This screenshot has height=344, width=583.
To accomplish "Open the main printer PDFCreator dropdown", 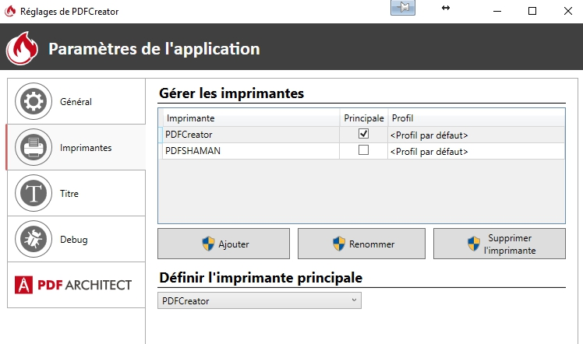I will tap(259, 300).
